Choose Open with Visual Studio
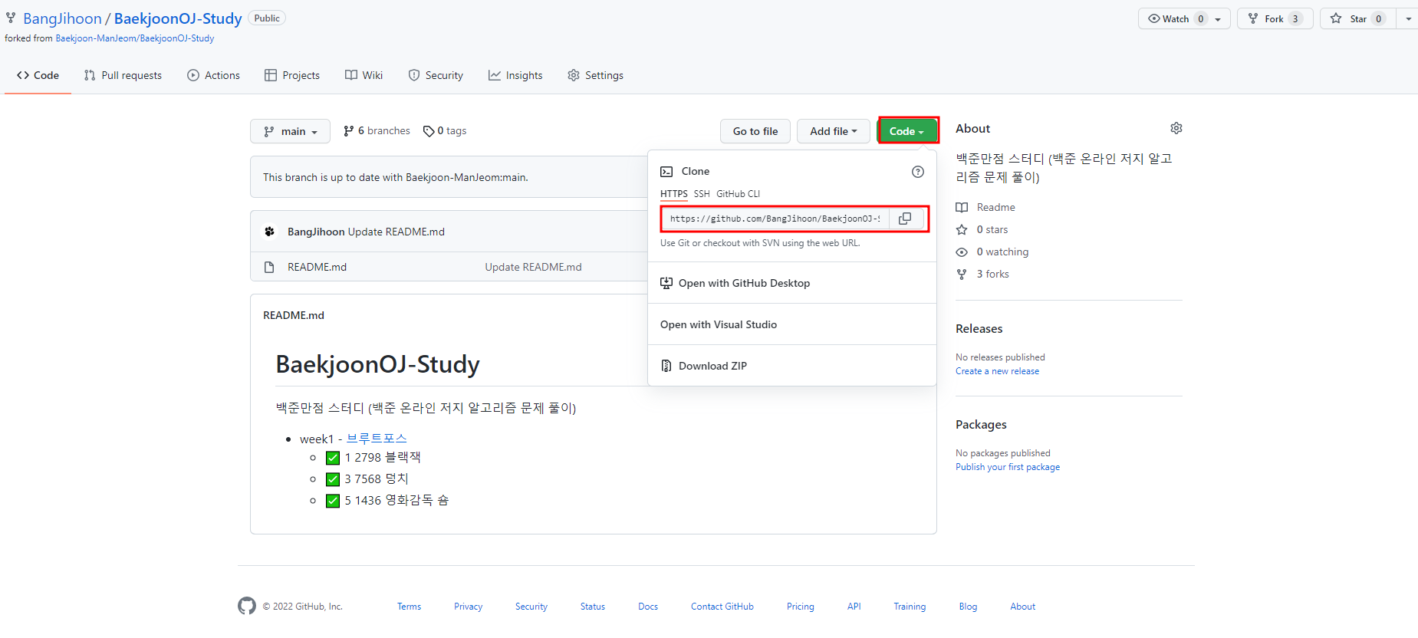Image resolution: width=1418 pixels, height=638 pixels. tap(792, 324)
